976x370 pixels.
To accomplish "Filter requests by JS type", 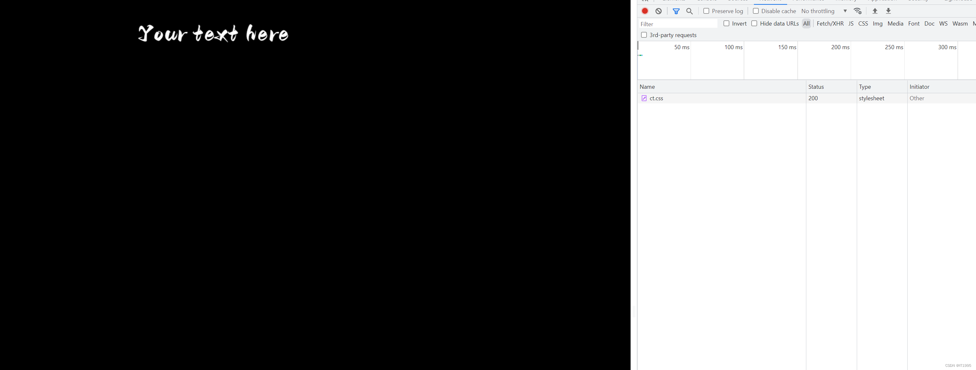I will click(x=851, y=23).
